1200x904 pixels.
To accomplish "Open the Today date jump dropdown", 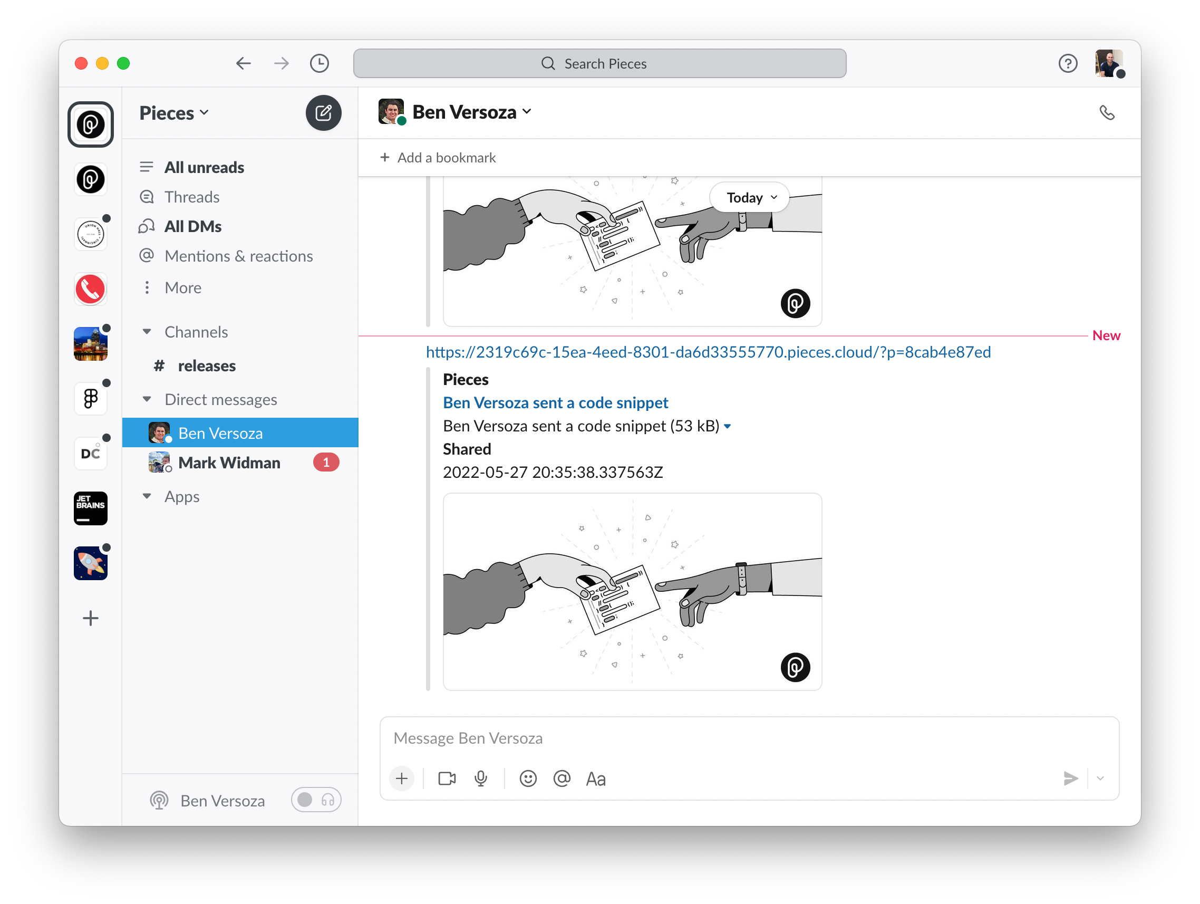I will click(749, 197).
